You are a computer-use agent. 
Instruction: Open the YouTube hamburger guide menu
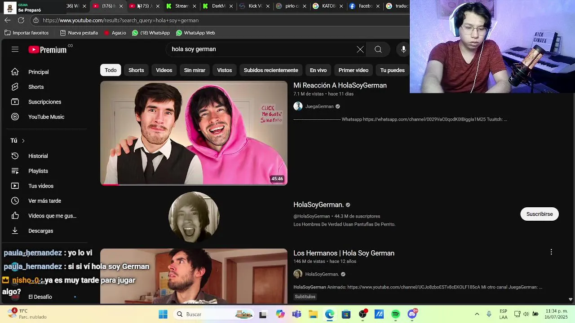(15, 49)
